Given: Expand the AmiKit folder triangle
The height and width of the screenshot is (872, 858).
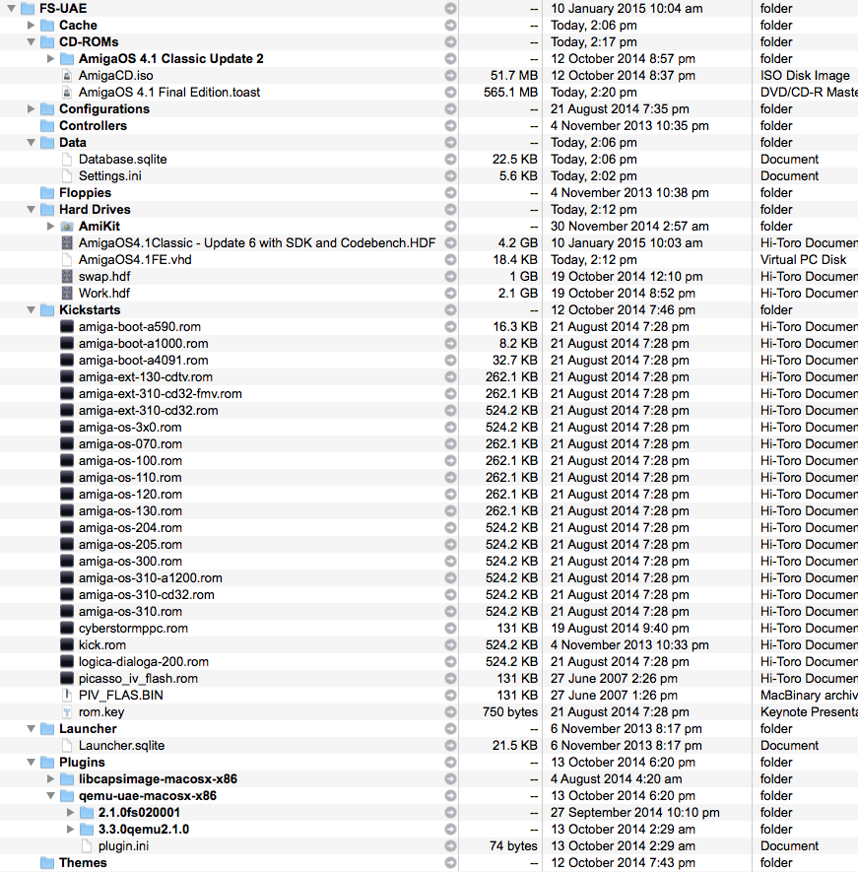Looking at the screenshot, I should click(x=50, y=226).
